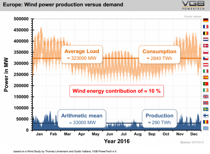The height and width of the screenshot is (154, 210).
Task: Select the Spanish flag icon
Action: point(206,77)
